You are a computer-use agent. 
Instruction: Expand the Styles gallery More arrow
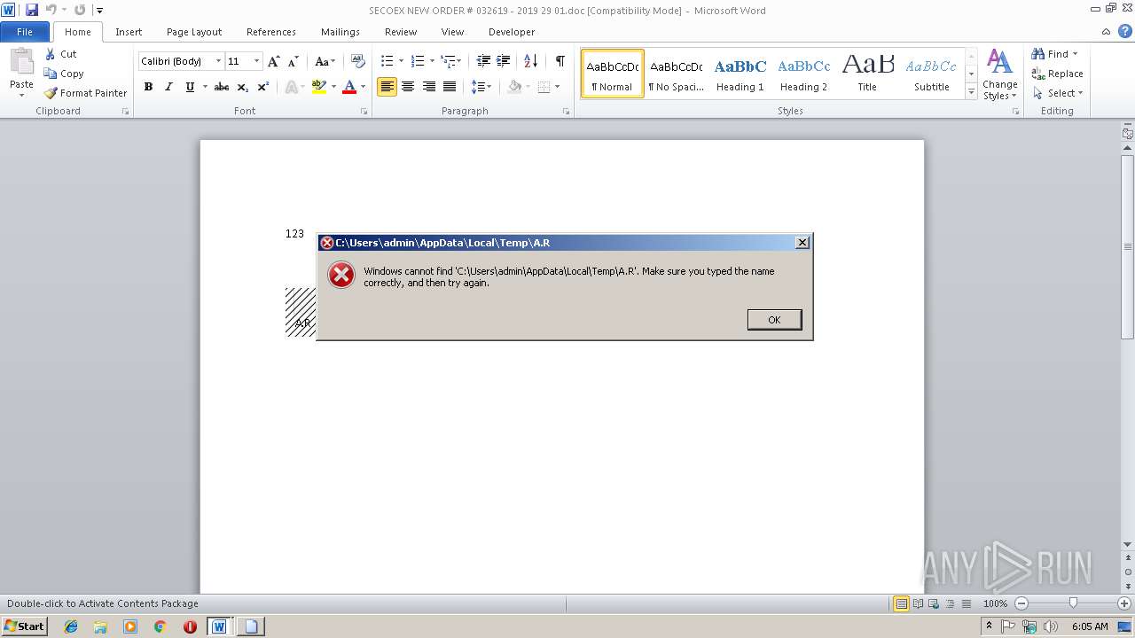(x=971, y=92)
